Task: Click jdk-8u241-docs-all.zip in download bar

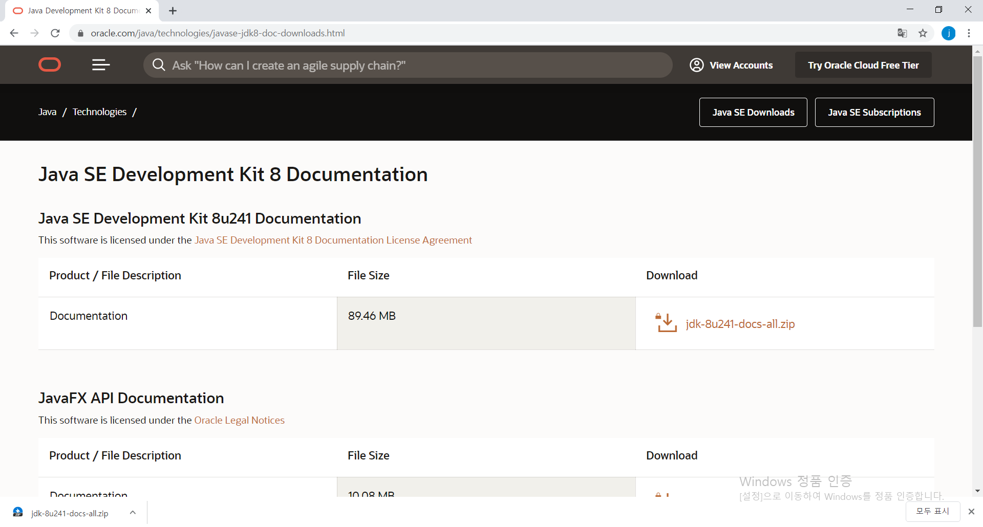Action: click(70, 513)
